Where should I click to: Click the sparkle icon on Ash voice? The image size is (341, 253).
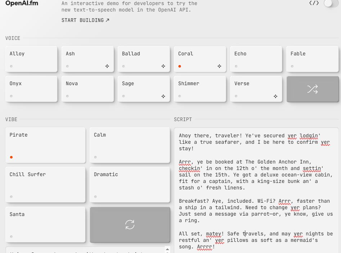pos(107,66)
